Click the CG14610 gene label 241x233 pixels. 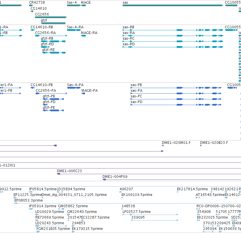[x=39, y=8]
